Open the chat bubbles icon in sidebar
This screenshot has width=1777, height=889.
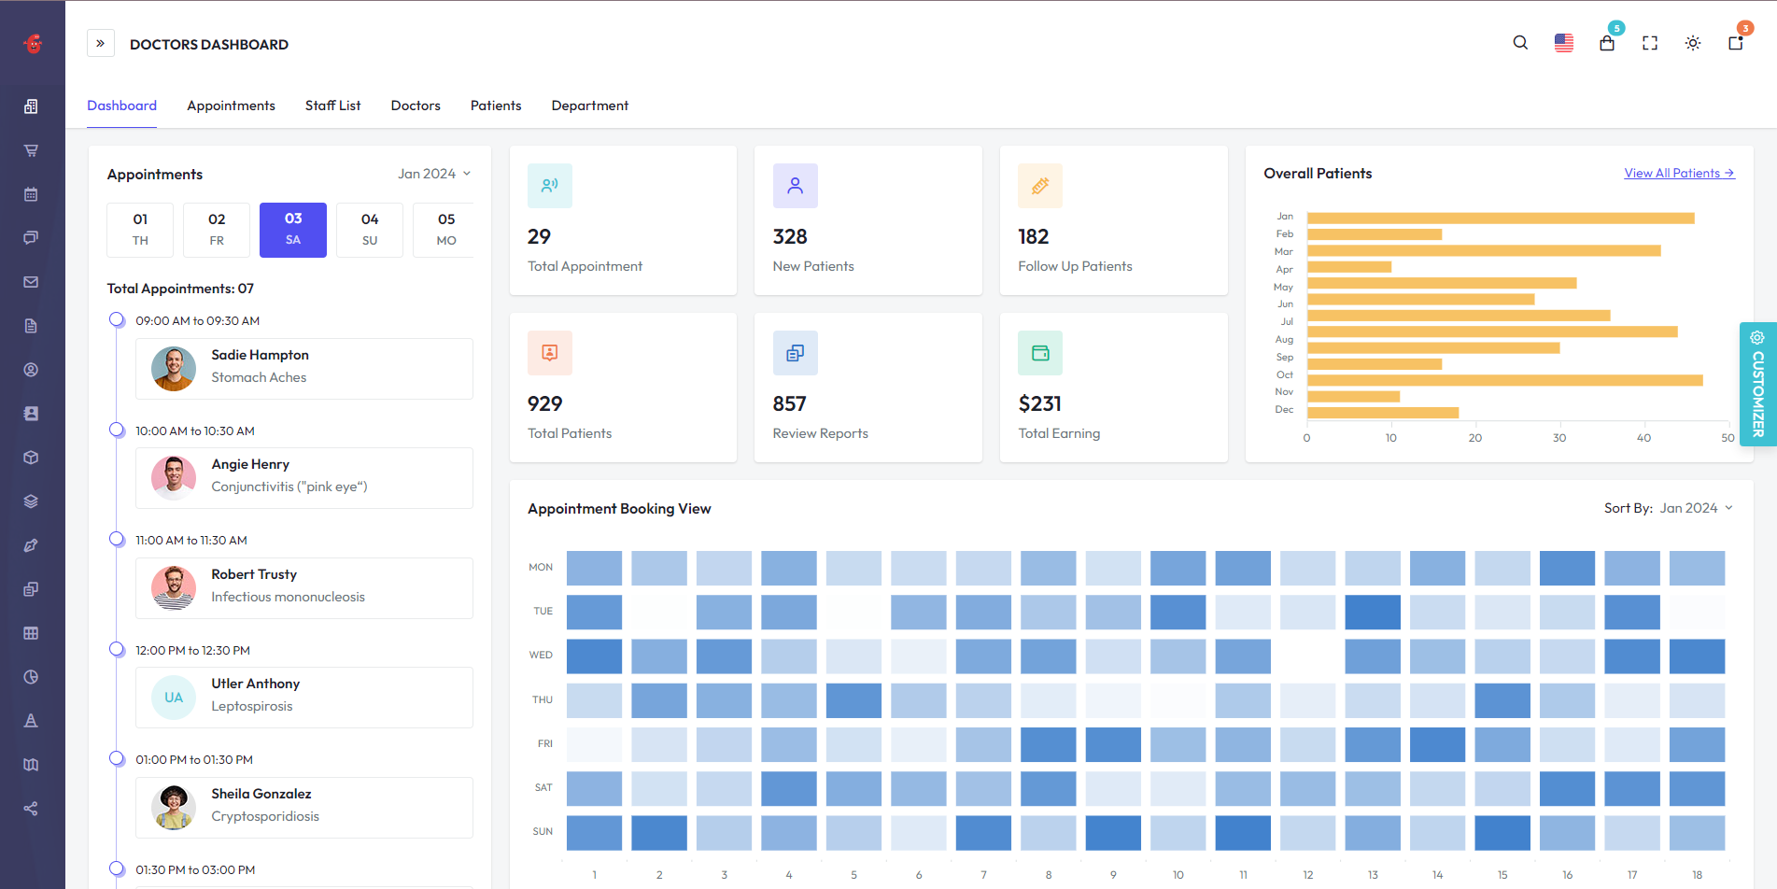[x=31, y=238]
